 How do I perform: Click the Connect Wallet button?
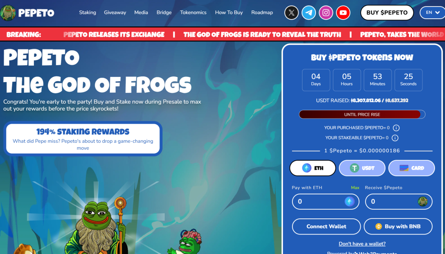pos(326,227)
